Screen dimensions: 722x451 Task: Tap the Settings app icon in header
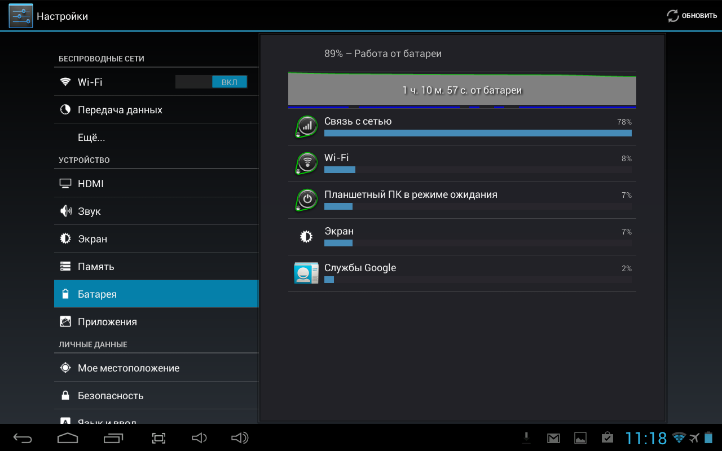tap(21, 16)
